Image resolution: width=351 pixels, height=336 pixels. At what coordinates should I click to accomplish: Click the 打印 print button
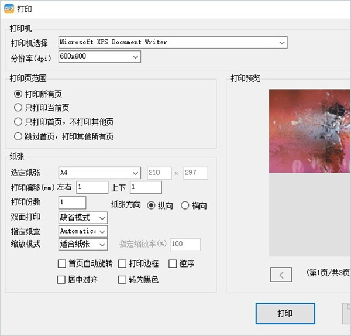coord(285,313)
